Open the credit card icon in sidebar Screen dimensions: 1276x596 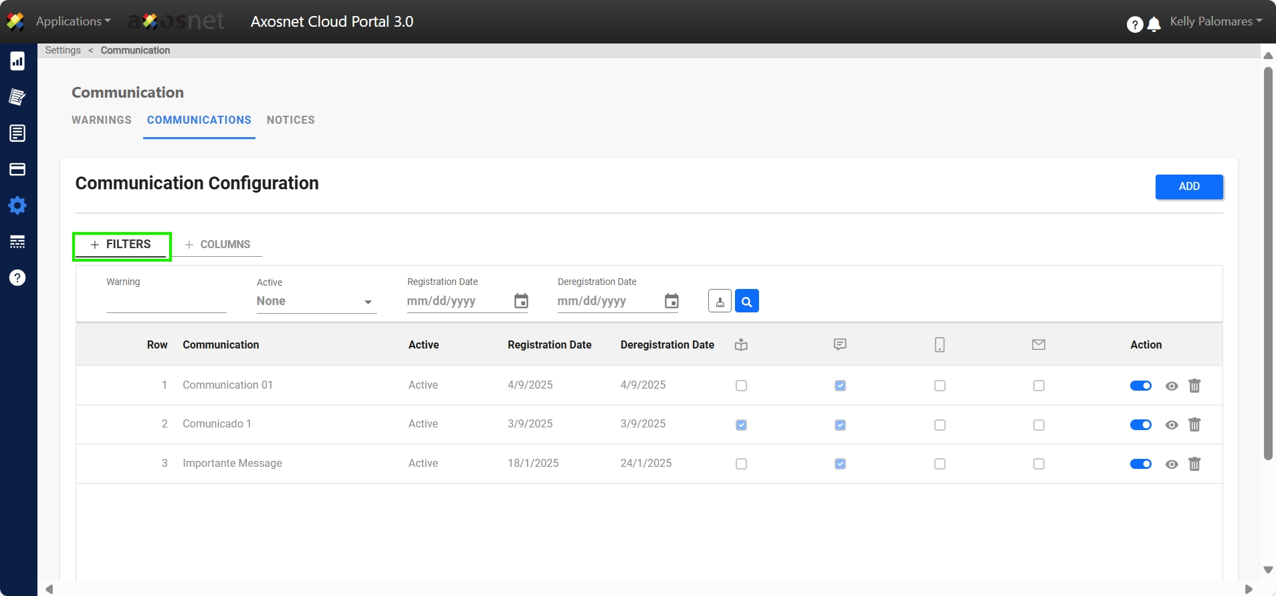(17, 169)
